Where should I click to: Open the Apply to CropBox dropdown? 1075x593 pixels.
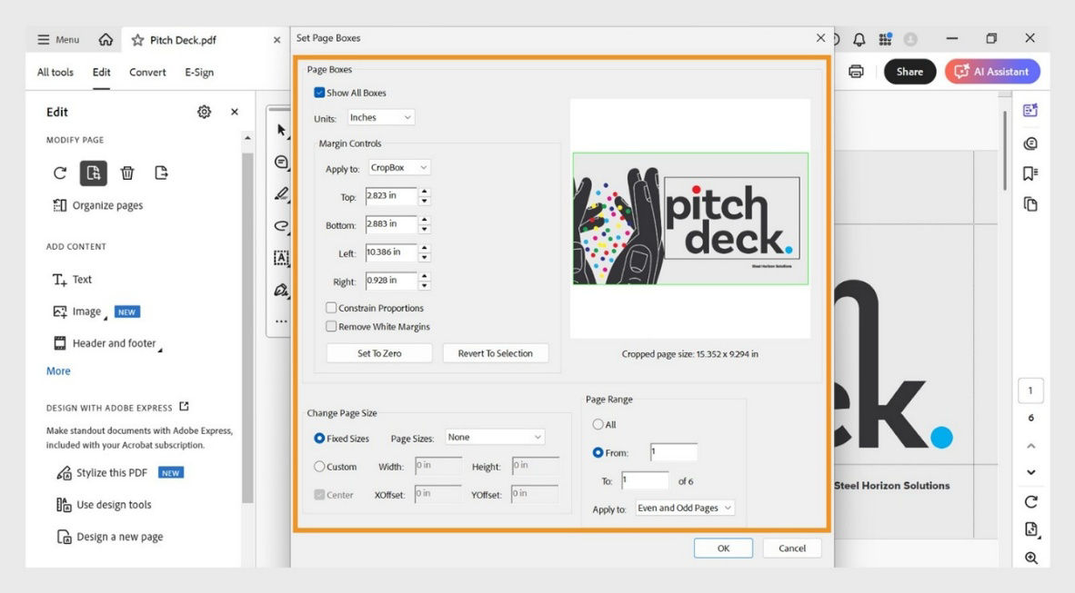[x=398, y=166]
